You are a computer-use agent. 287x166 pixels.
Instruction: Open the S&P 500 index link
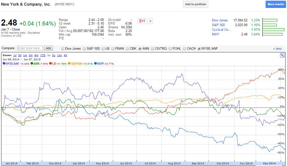218,25
